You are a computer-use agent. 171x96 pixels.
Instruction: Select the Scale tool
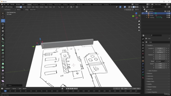point(3,28)
